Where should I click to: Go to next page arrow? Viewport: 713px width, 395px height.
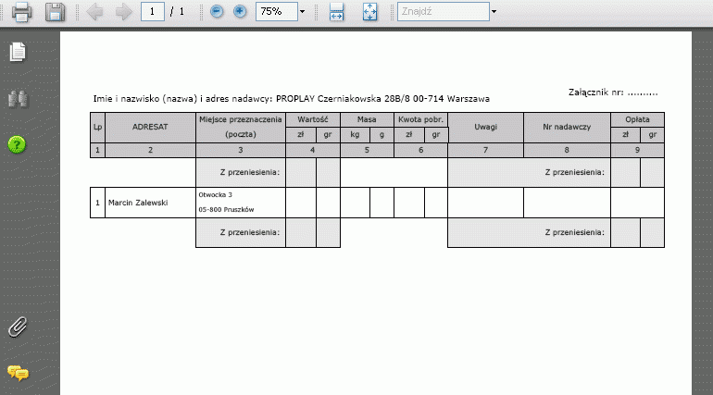[x=123, y=12]
